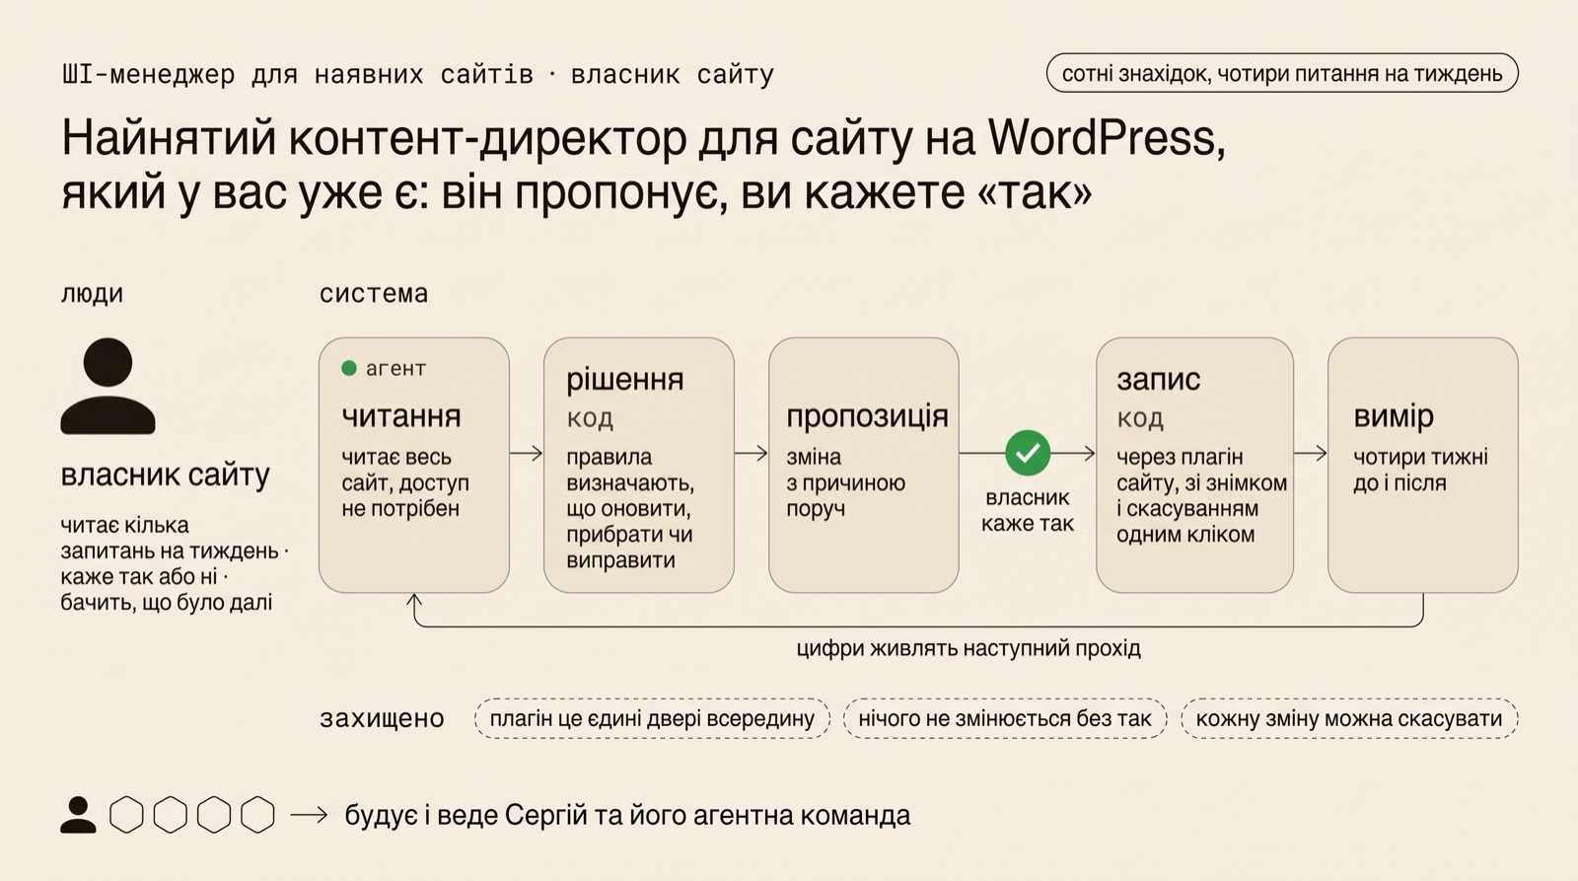Click «читає весь сайт, доступ не потрібен» text
Viewport: 1578px width, 881px height.
(405, 482)
